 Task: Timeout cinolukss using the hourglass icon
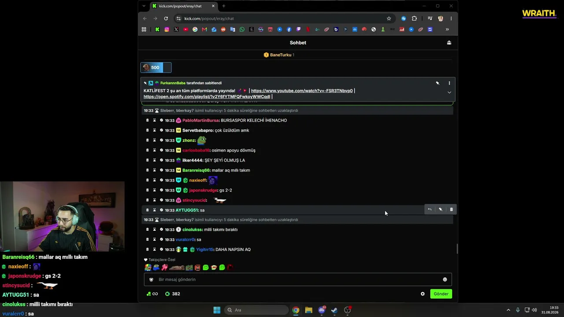click(154, 229)
